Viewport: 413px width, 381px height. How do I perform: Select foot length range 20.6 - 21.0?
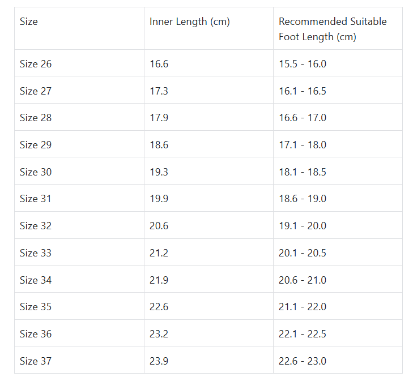pos(303,280)
